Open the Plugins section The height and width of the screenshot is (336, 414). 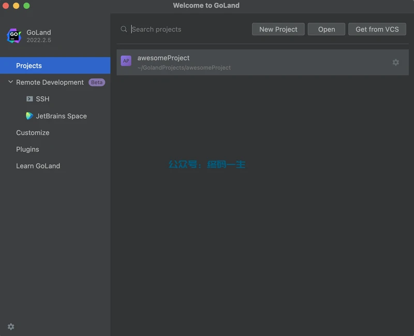[27, 149]
